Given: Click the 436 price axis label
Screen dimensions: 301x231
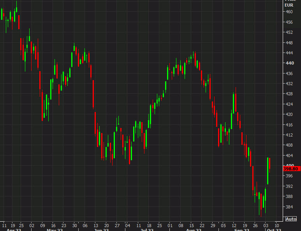Looking at the screenshot, I should click(289, 73).
